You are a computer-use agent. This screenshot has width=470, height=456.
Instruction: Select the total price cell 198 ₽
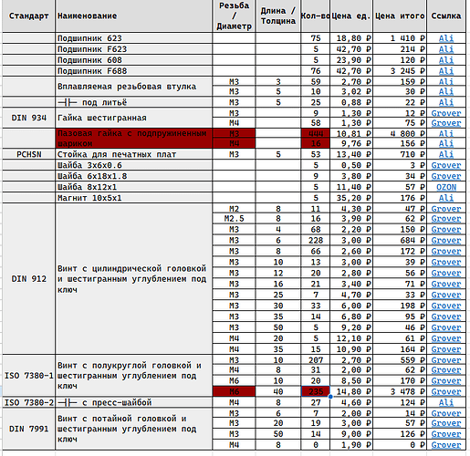click(400, 306)
